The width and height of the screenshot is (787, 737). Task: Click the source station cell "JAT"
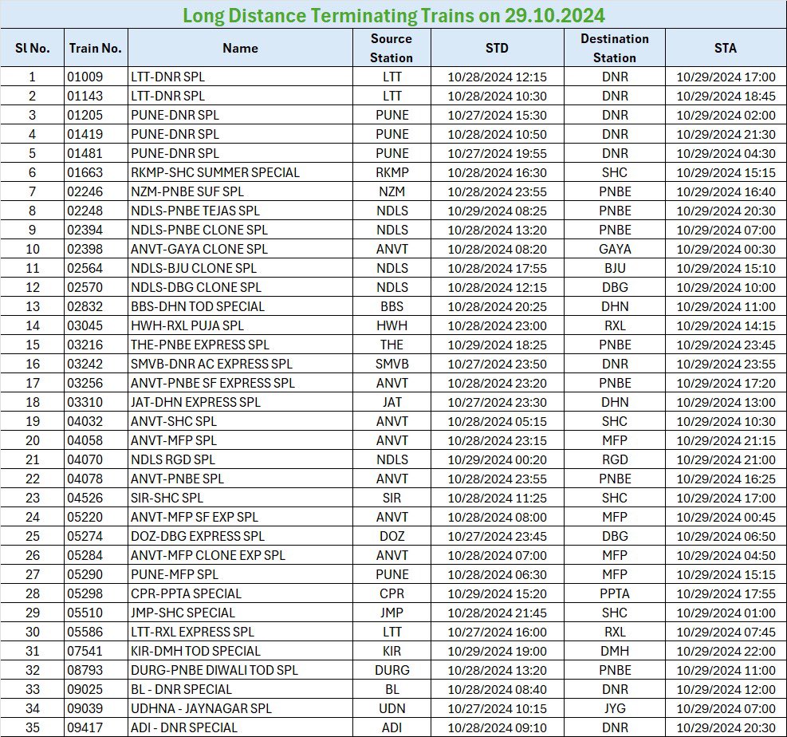coord(392,402)
